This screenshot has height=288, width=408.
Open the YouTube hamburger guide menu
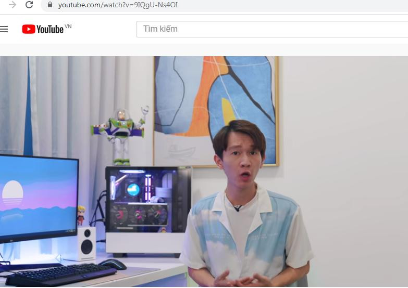coord(4,29)
